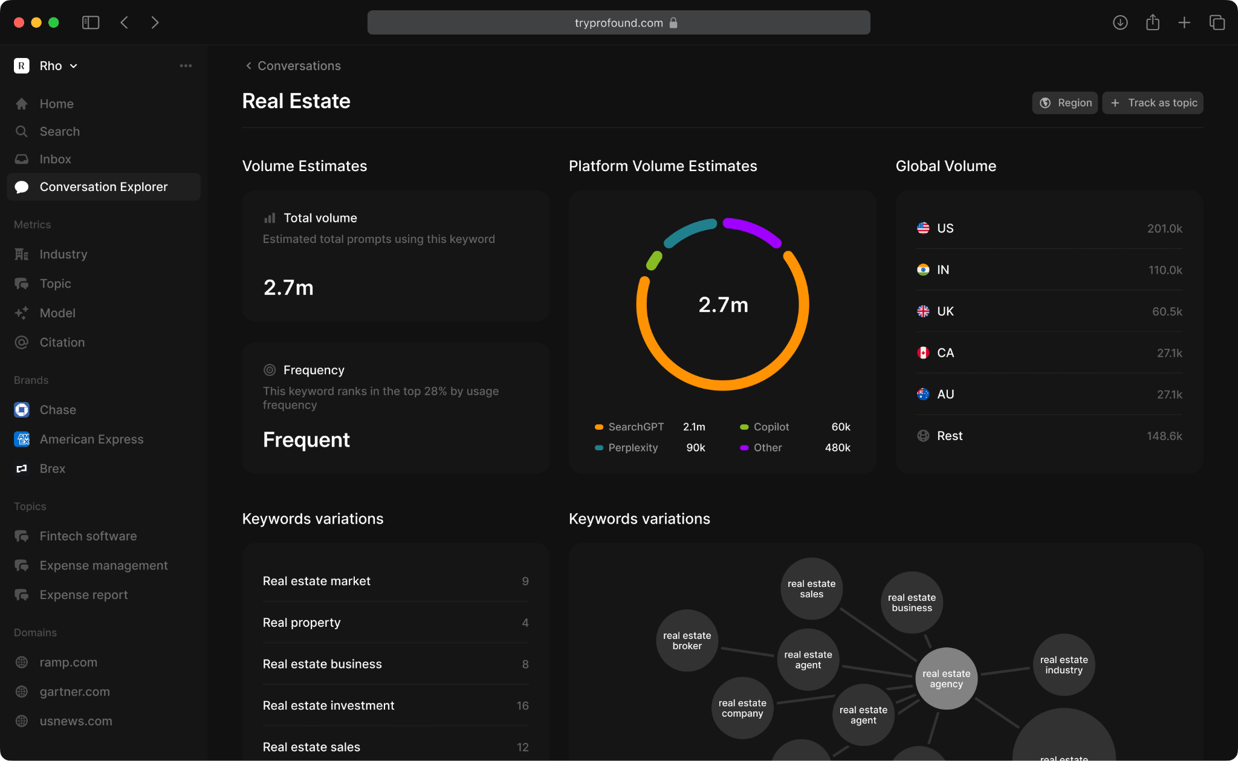Viewport: 1238px width, 761px height.
Task: Open the workspace options ellipsis menu
Action: point(186,65)
